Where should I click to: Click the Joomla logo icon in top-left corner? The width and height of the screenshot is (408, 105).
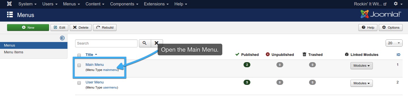tap(9, 4)
